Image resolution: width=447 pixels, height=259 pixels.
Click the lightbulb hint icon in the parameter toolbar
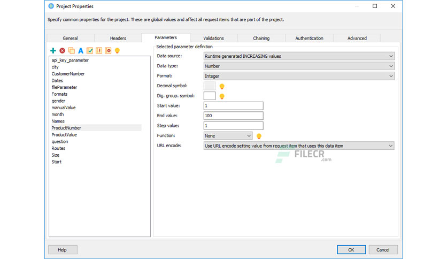tap(117, 51)
